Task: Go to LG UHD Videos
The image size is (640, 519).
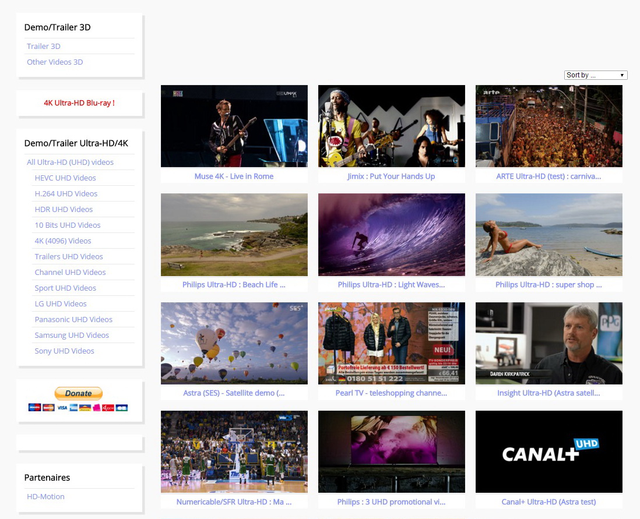Action: pos(61,303)
